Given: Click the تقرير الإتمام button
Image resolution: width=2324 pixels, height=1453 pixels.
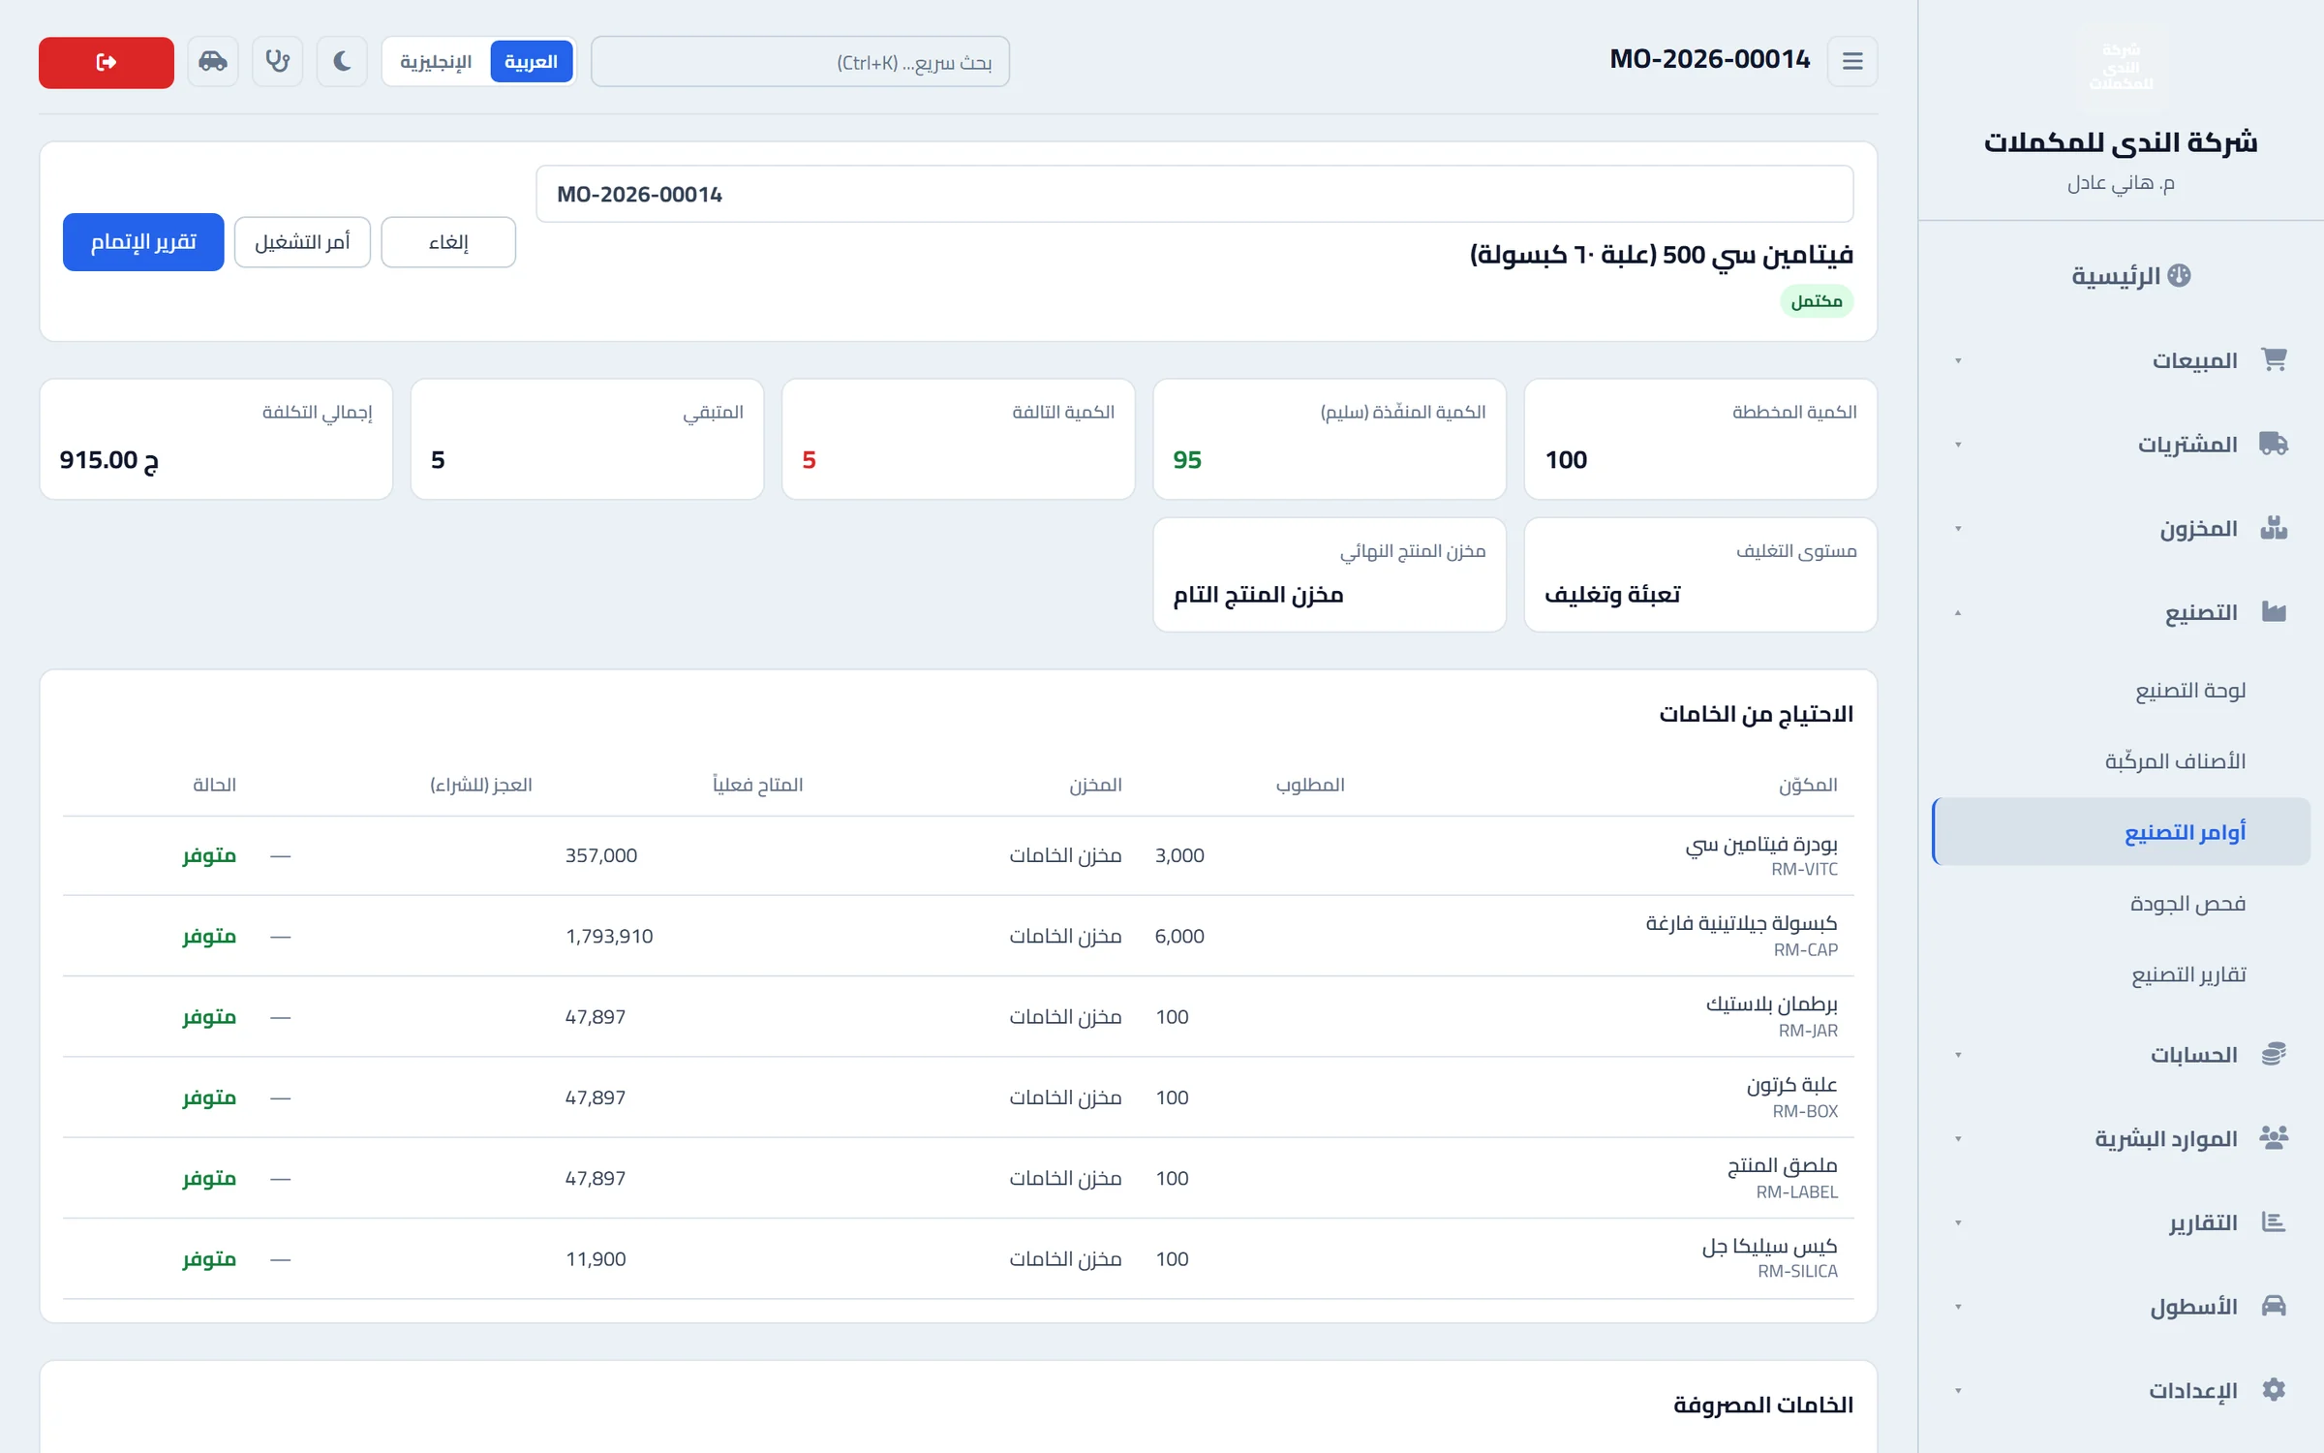Looking at the screenshot, I should (x=143, y=242).
